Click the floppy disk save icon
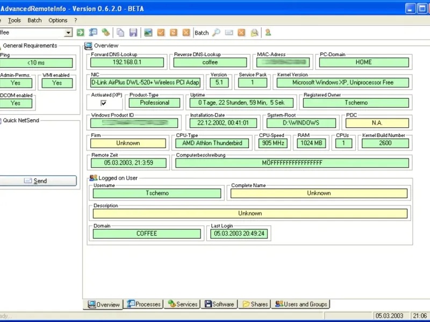This screenshot has height=322, width=430. [133, 33]
